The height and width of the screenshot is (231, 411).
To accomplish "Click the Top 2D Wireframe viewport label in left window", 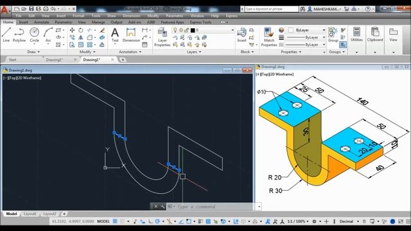I will coord(22,78).
